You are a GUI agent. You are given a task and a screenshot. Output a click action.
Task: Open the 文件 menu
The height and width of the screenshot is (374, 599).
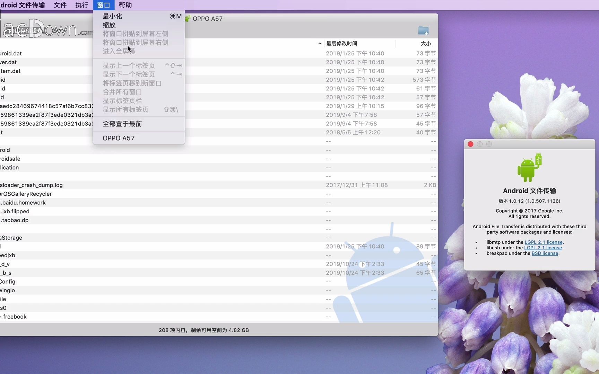(x=60, y=5)
